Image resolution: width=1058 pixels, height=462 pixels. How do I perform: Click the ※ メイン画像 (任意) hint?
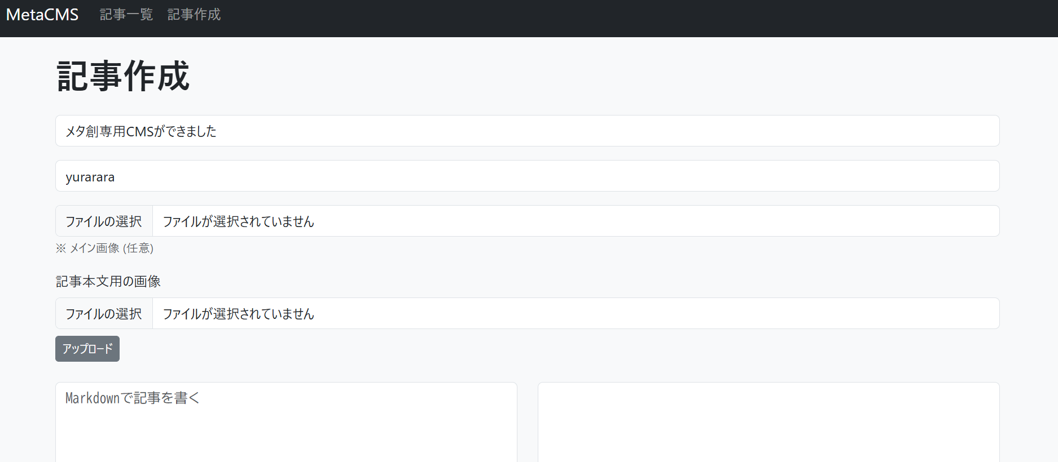(x=105, y=248)
